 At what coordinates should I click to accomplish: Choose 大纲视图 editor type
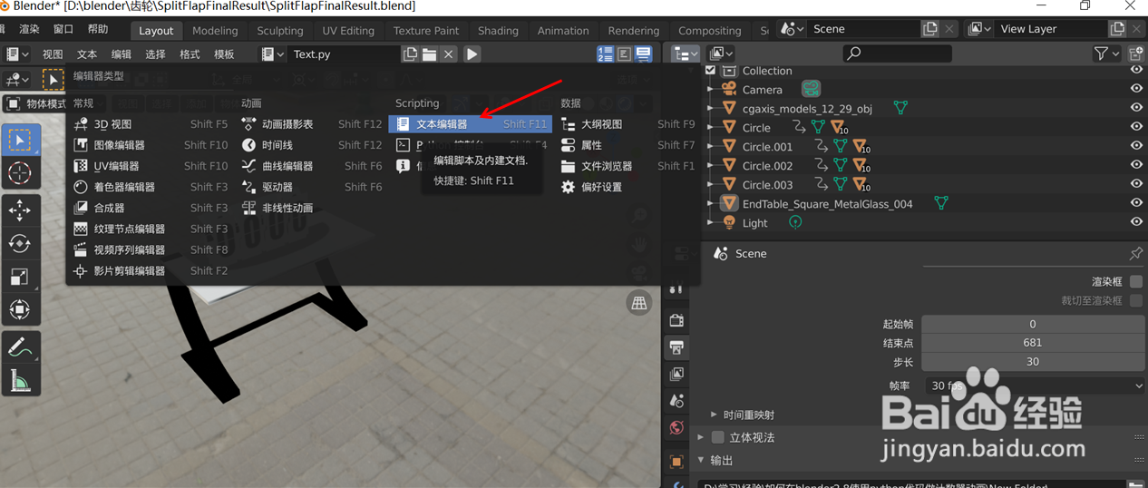point(628,124)
